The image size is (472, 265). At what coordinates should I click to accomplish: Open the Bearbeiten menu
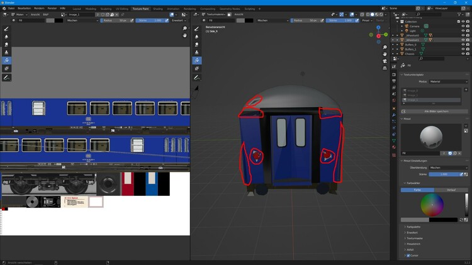coord(25,8)
